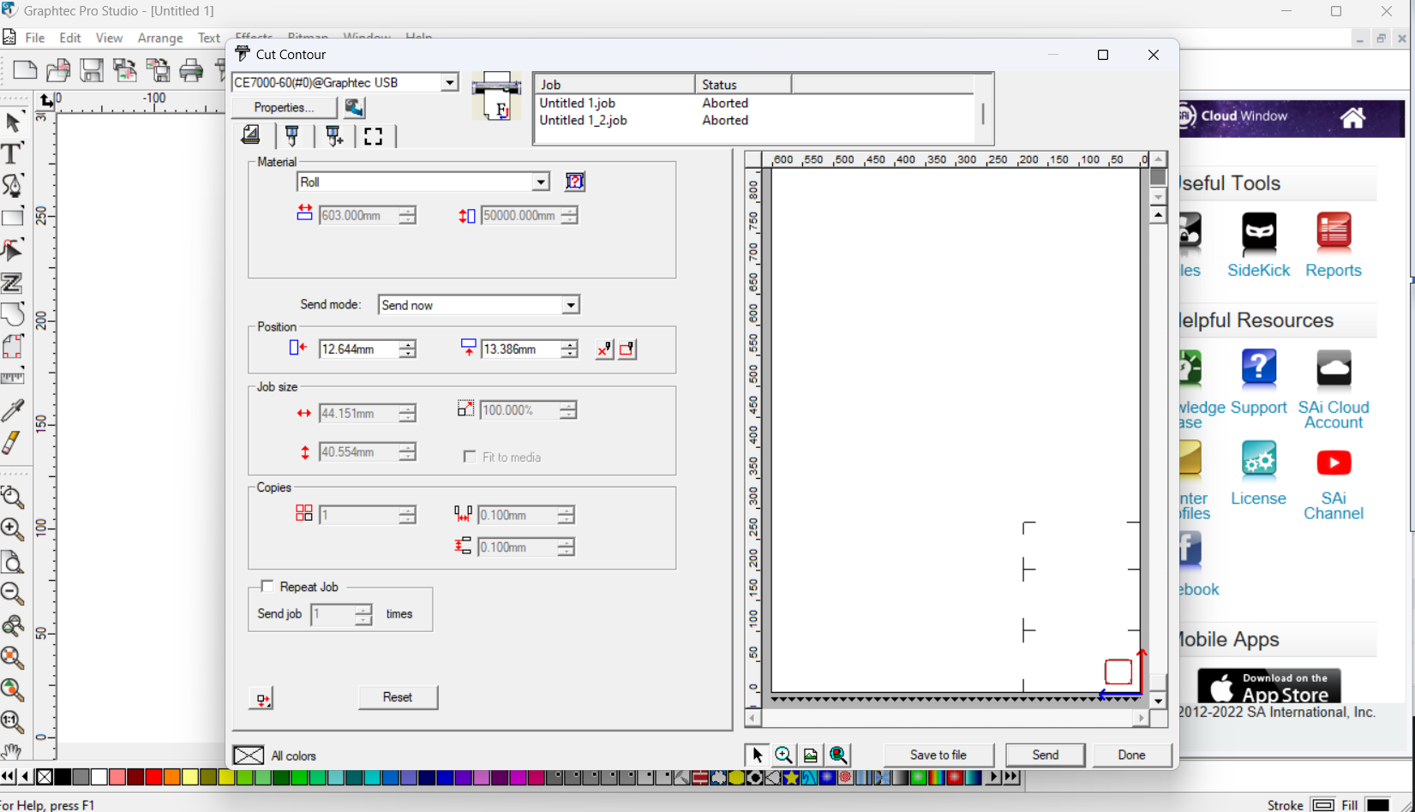Click the preview zoom to job icon

(838, 755)
